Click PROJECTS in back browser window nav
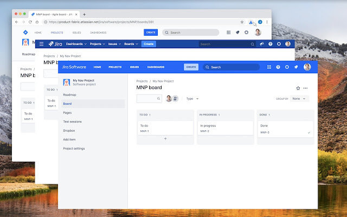This screenshot has height=217, width=347. coord(57,33)
